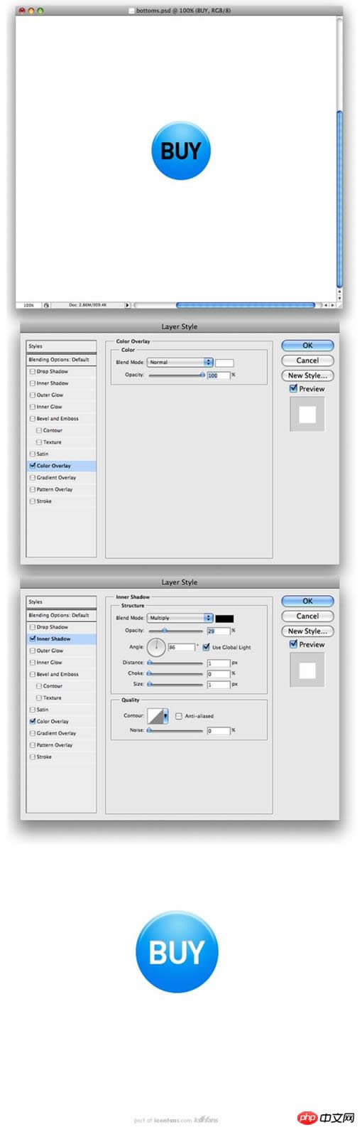Check the Stroke checkbox in Inner Shadow dialog
Viewport: 362px width, 1132px height.
point(32,757)
